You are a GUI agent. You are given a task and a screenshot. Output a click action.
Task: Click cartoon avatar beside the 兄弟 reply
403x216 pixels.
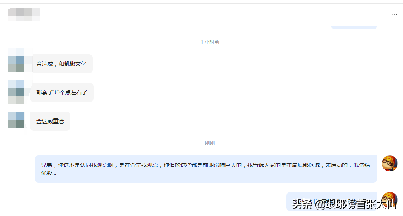(389, 163)
